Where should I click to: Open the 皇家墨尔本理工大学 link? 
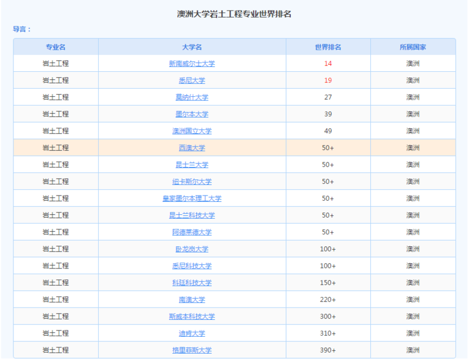tap(192, 198)
